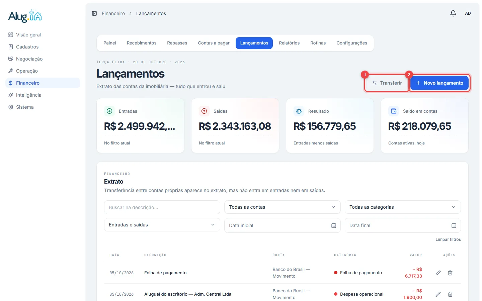The image size is (482, 301).
Task: Click the Folha de pagamento red category dot
Action: 336,273
